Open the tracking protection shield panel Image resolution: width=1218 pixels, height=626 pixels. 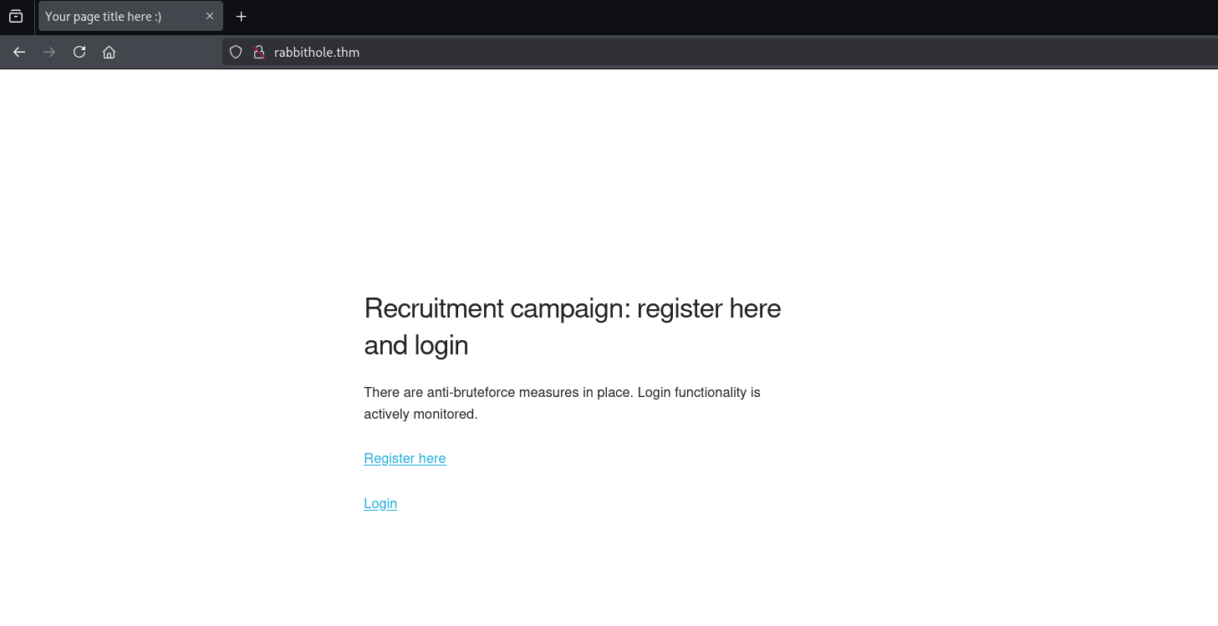click(x=236, y=52)
